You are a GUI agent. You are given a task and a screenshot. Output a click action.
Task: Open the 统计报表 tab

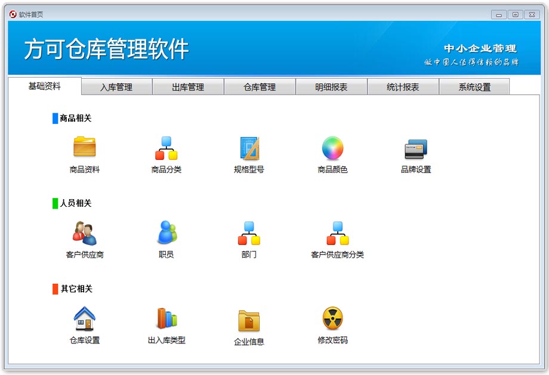coord(403,87)
